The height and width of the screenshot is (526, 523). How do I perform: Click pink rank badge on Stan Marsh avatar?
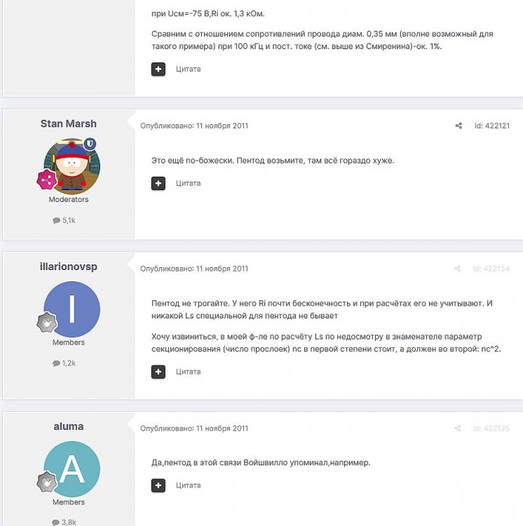[x=47, y=180]
